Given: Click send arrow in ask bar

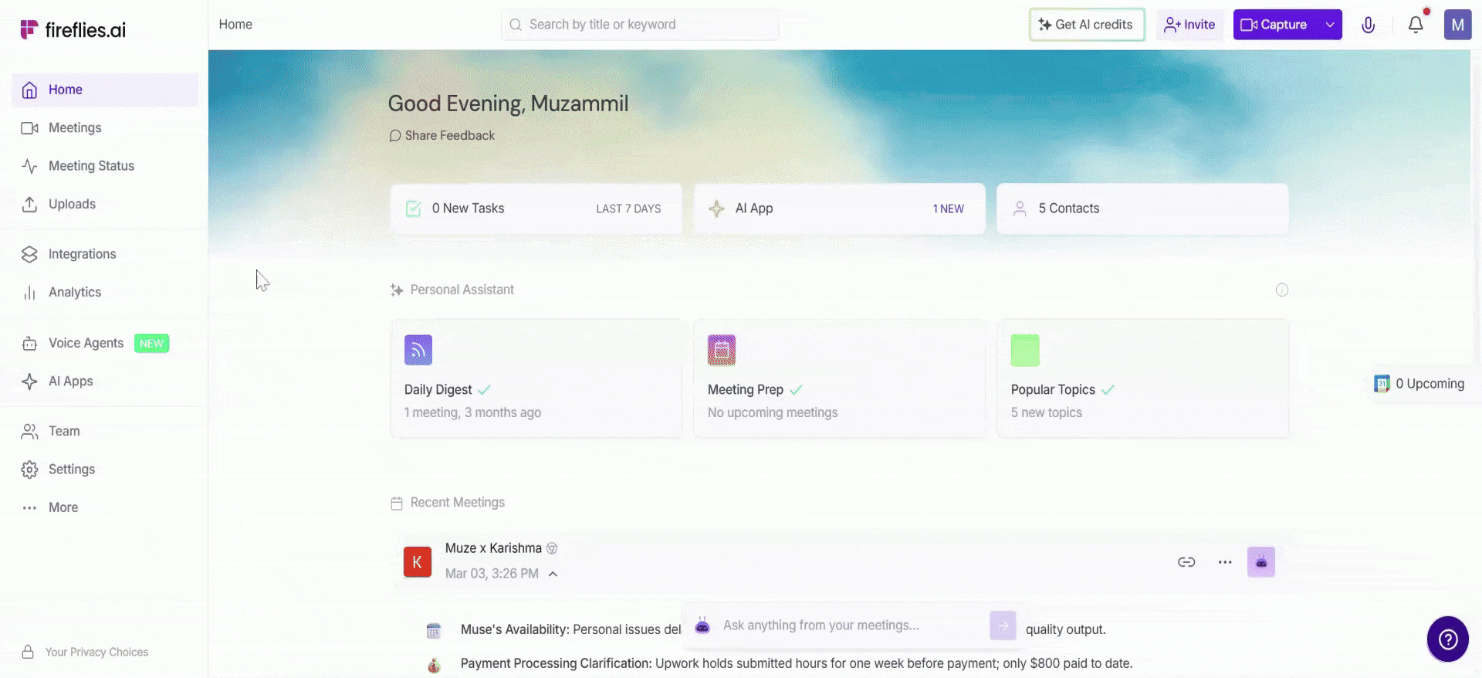Looking at the screenshot, I should point(1003,625).
